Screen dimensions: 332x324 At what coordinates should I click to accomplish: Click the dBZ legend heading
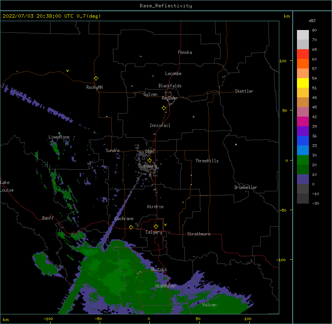click(x=312, y=20)
